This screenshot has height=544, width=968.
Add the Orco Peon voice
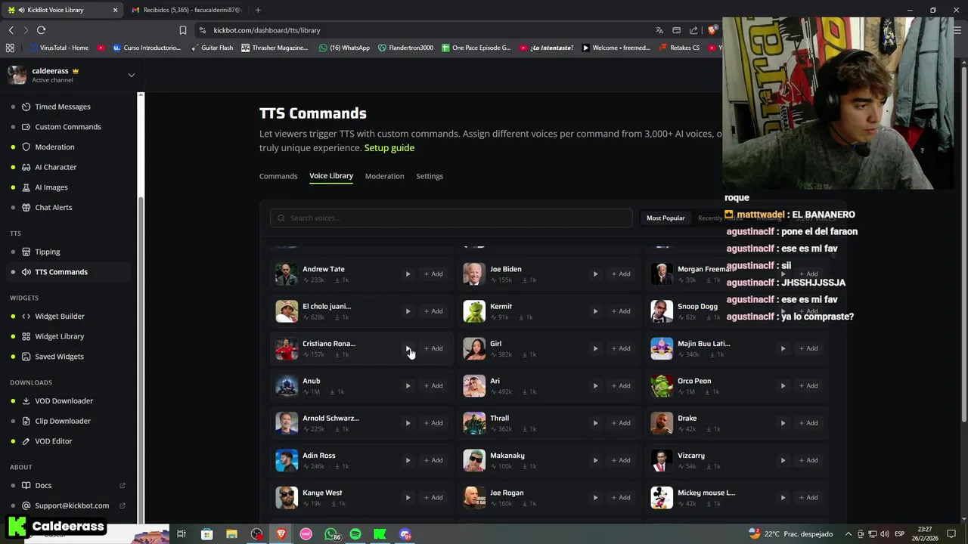tap(808, 385)
